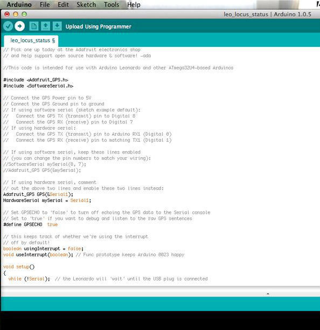The height and width of the screenshot is (330, 320).
Task: Click the 'void setup()' line
Action: [19, 266]
